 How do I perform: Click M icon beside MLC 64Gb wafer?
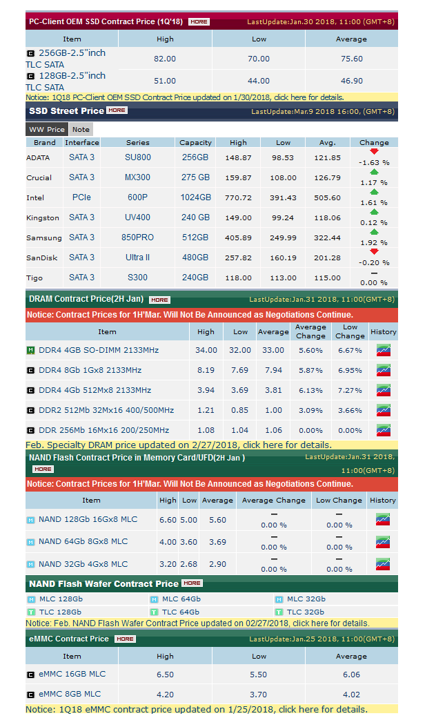[155, 599]
